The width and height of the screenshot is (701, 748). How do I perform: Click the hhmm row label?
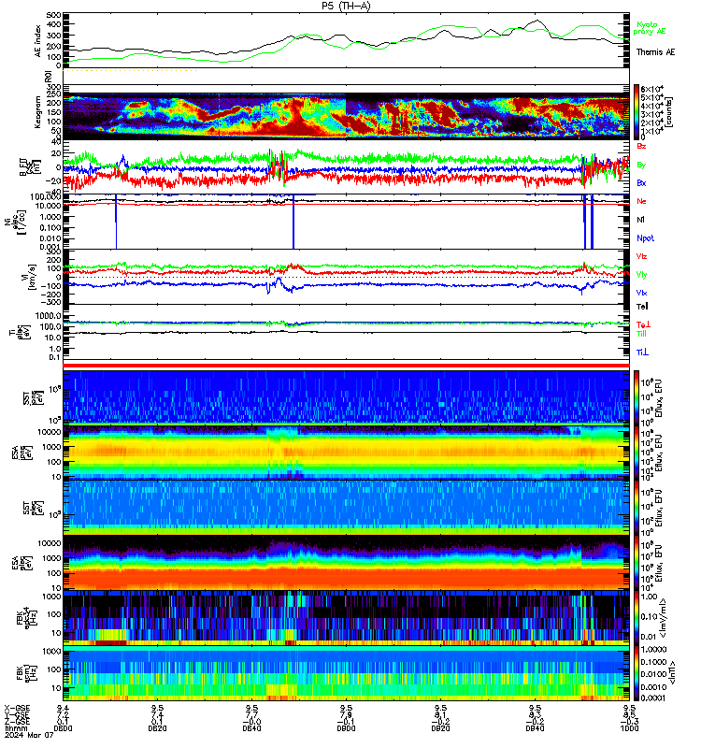coord(14,728)
